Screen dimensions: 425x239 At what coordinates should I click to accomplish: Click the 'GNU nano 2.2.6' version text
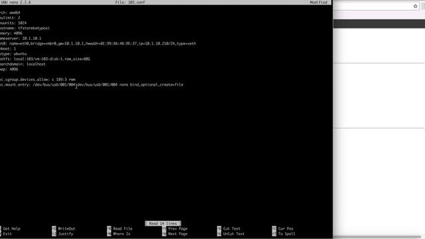pyautogui.click(x=15, y=2)
